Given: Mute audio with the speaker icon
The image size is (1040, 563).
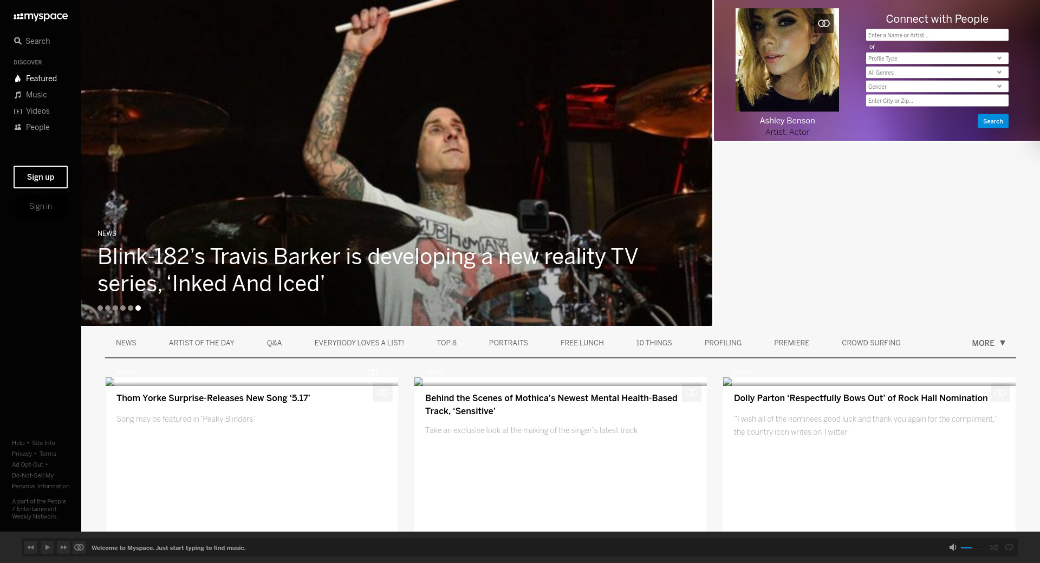Looking at the screenshot, I should 952,547.
